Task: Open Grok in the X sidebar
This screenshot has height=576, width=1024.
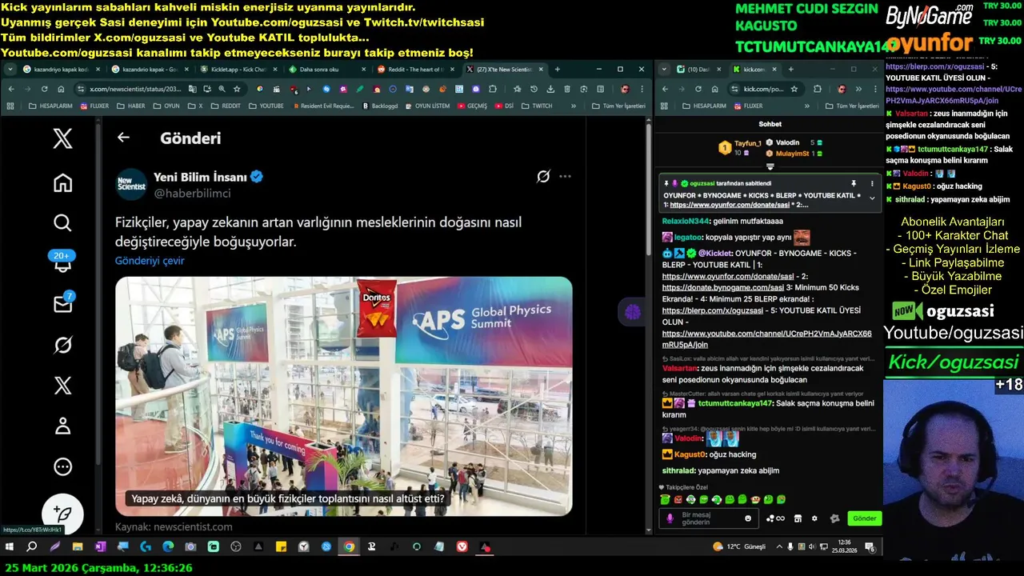Action: (x=62, y=345)
